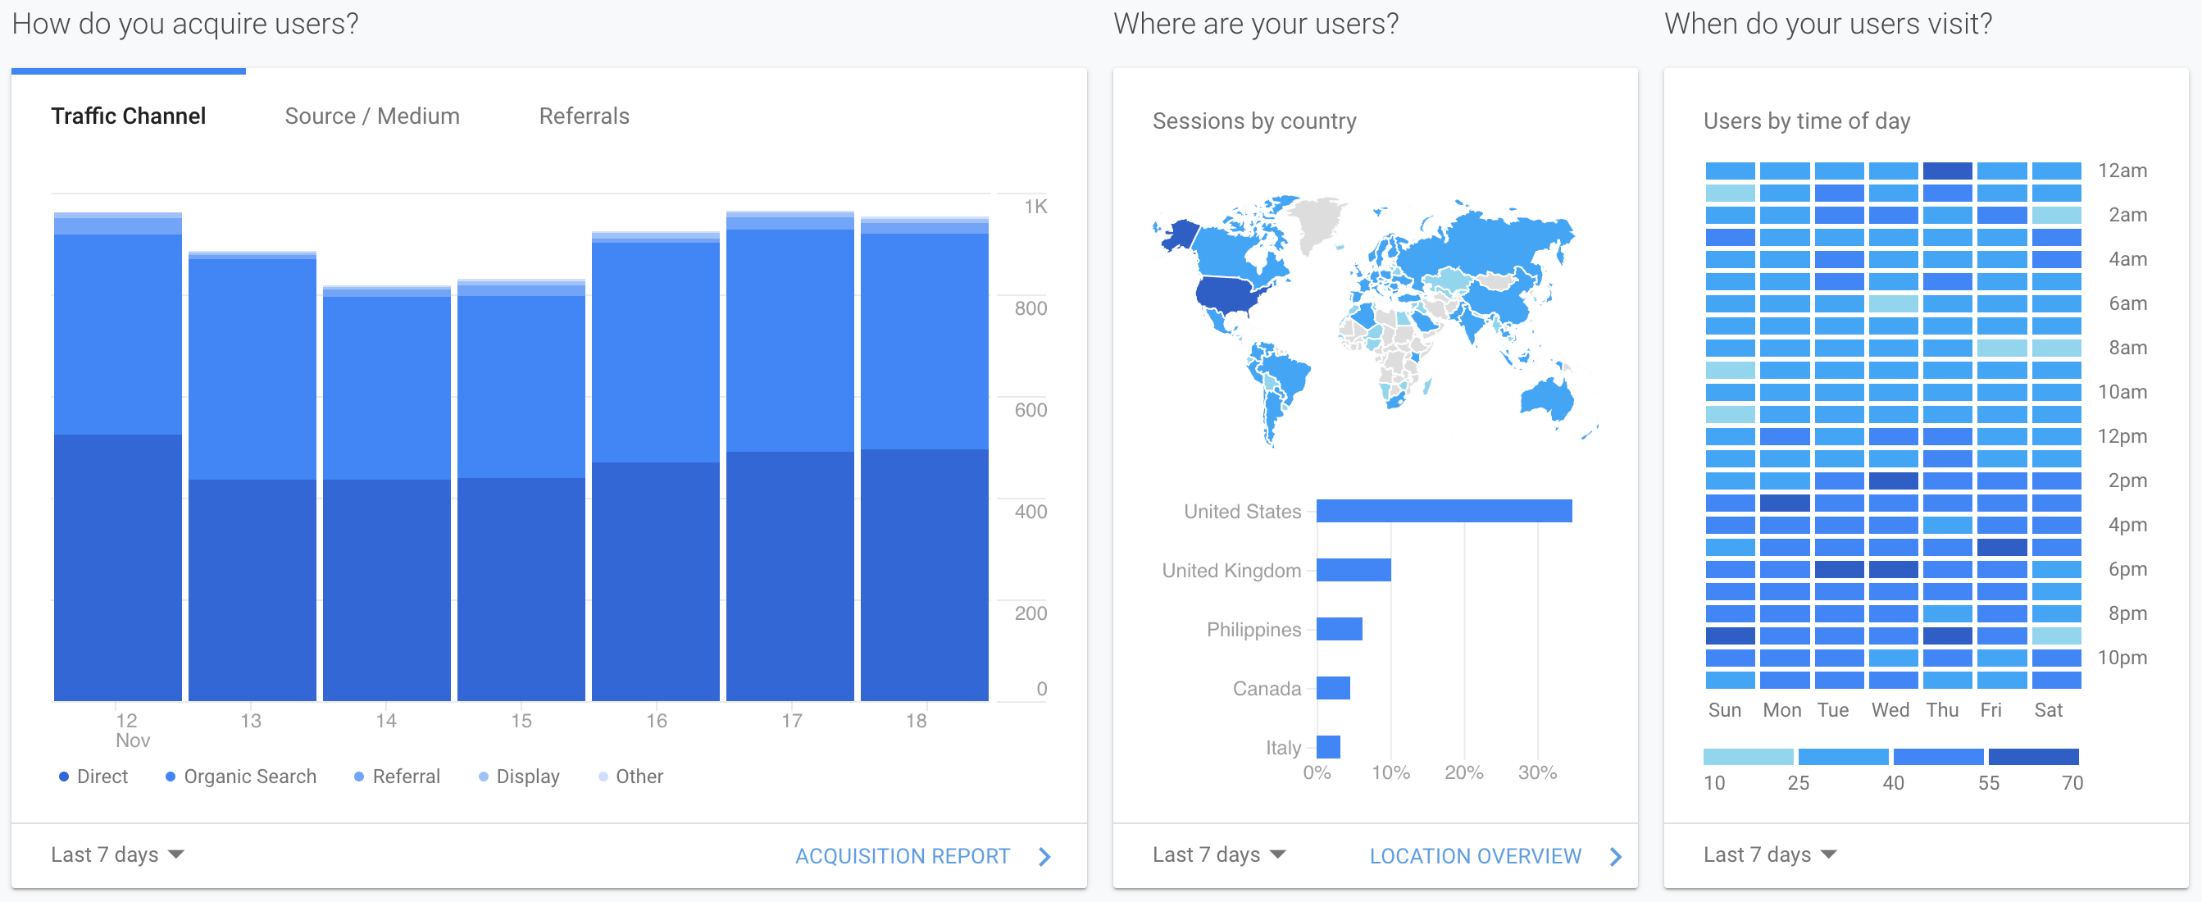Select the Nov 18 stacked bar
Viewport: 2202px width, 902px height.
point(924,459)
